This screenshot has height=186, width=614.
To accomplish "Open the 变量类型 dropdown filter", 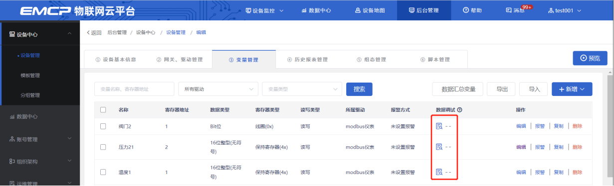I will (x=302, y=89).
